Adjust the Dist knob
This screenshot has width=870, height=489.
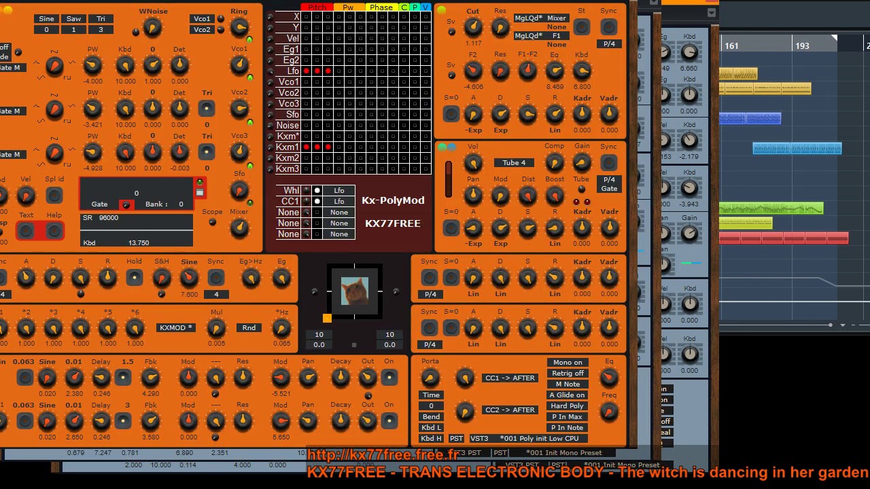click(527, 196)
